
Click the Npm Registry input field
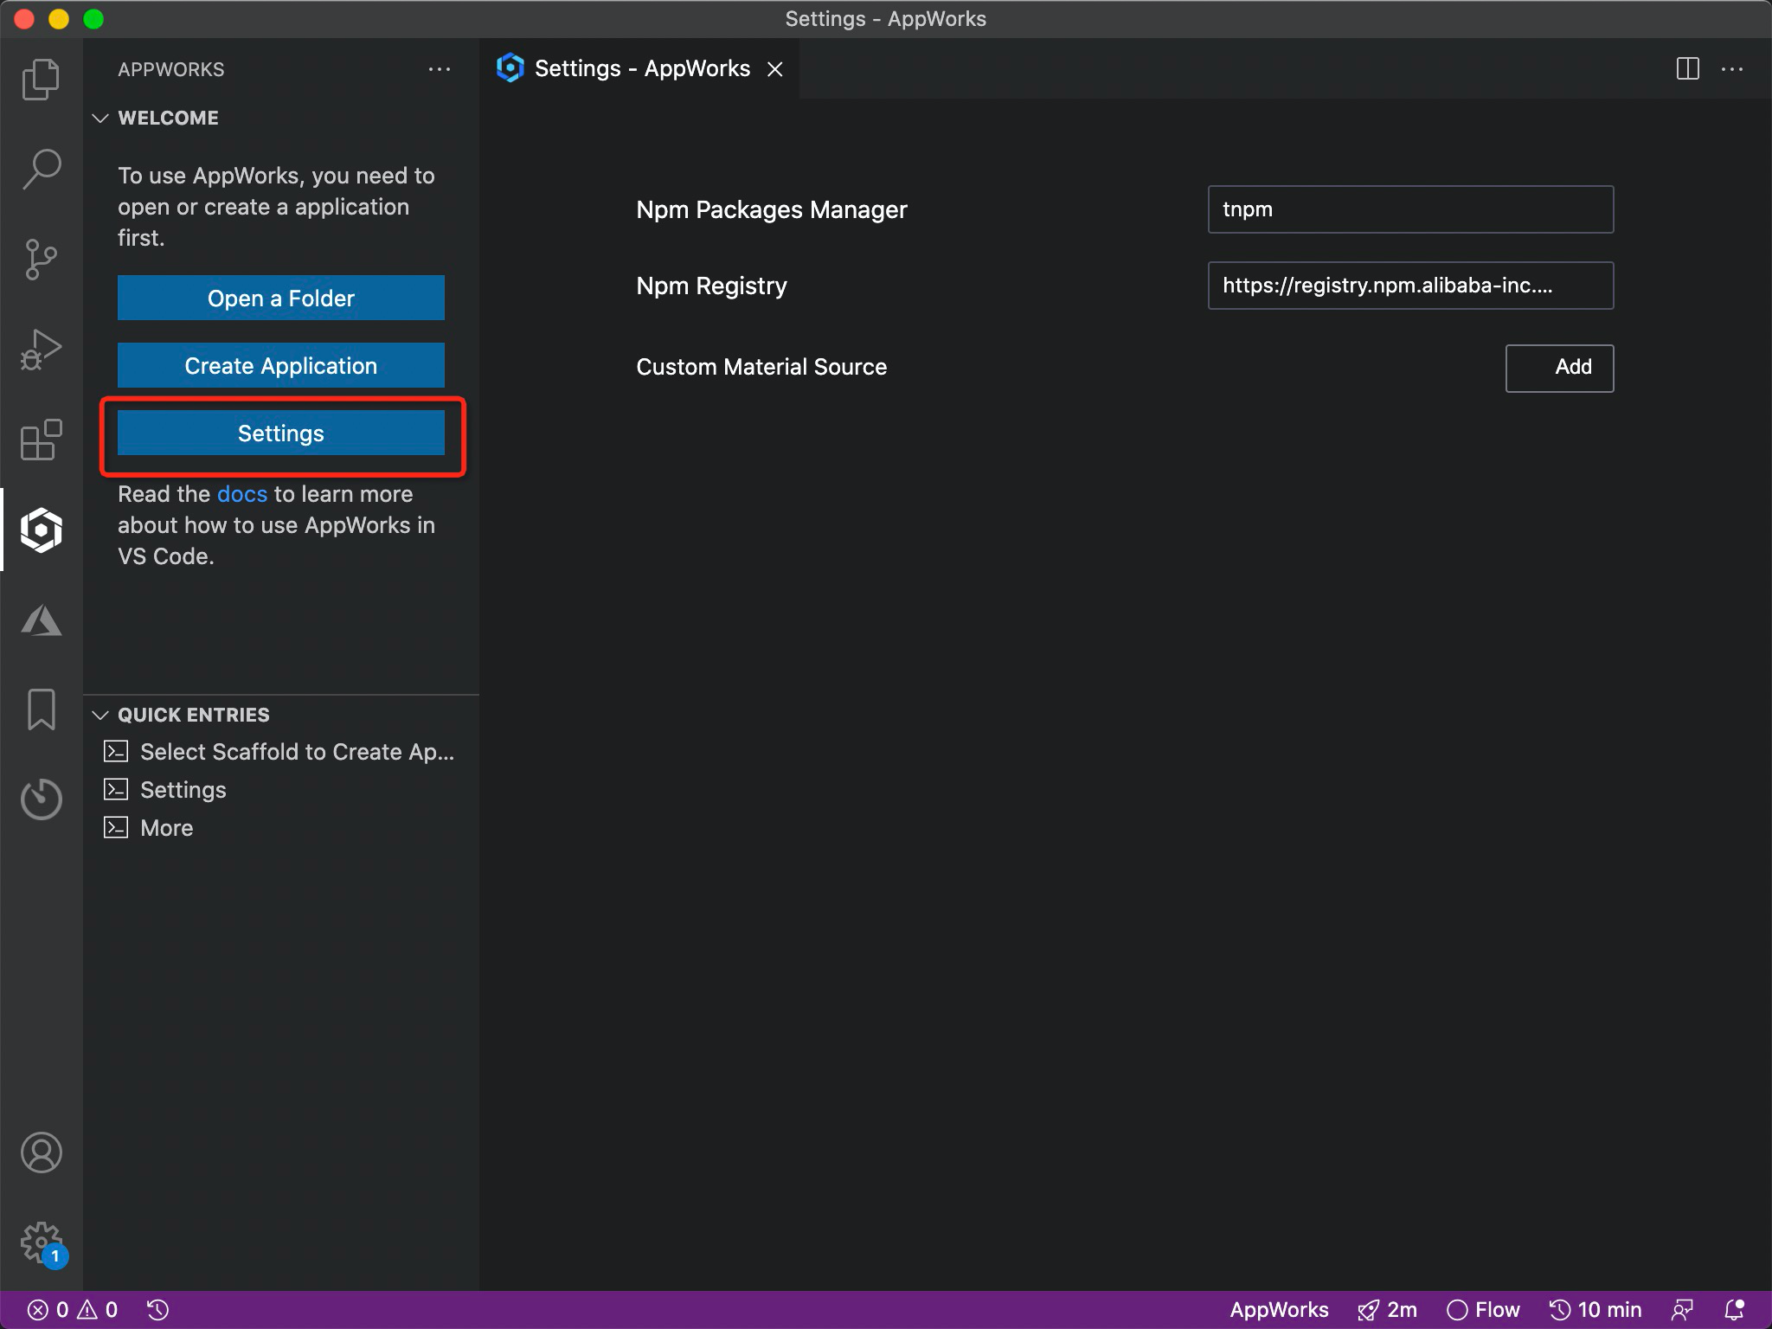1409,286
